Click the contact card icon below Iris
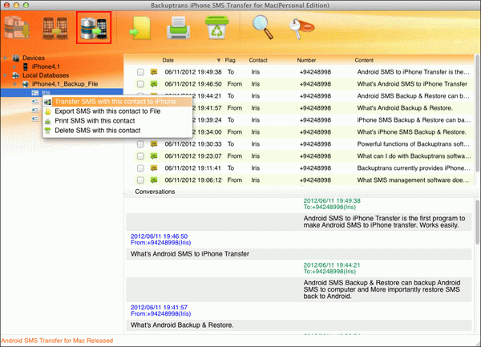481x347 pixels. click(35, 102)
